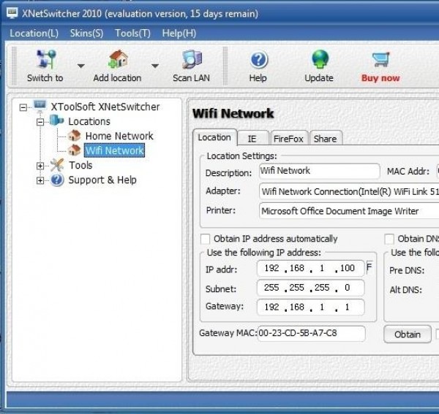
Task: Click the Scan LAN label
Action: [x=192, y=78]
